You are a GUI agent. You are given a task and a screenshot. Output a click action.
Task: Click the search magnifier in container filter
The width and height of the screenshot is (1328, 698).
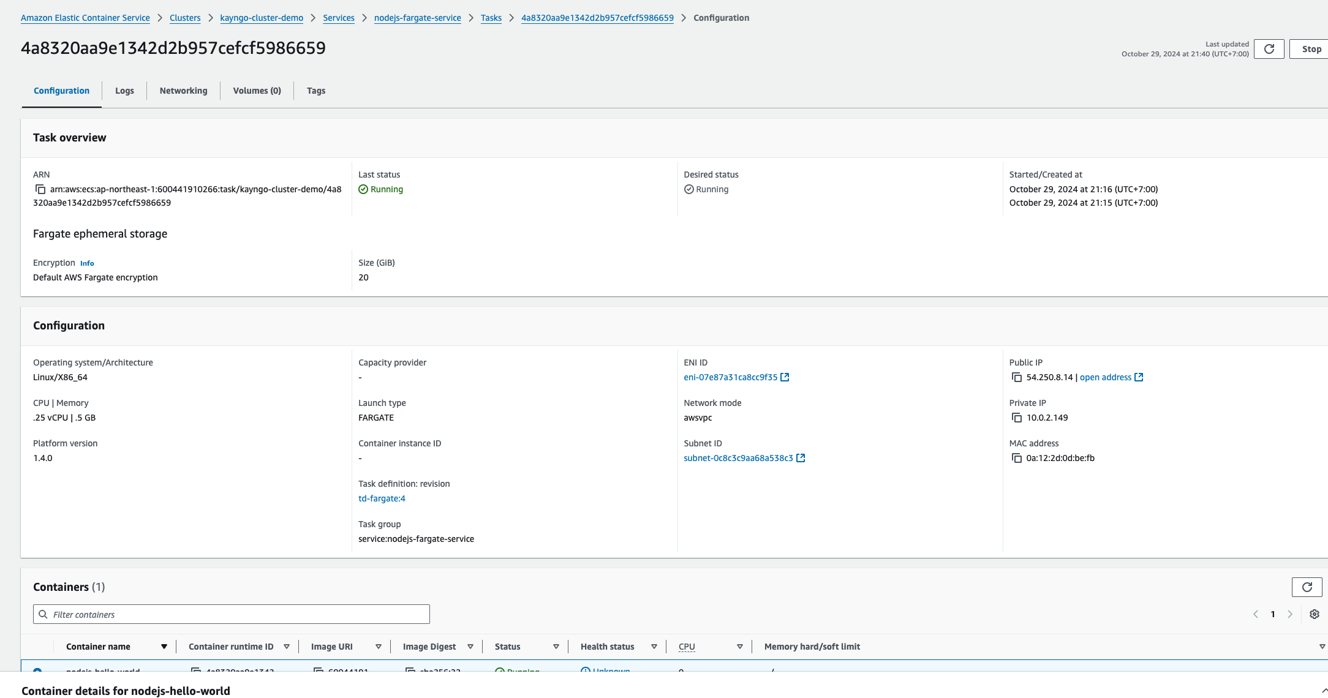[x=43, y=614]
